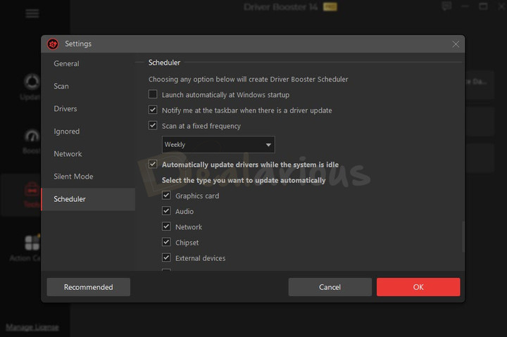Uncheck the Network driver type checkbox
Screen dimensions: 507x337
(166, 226)
